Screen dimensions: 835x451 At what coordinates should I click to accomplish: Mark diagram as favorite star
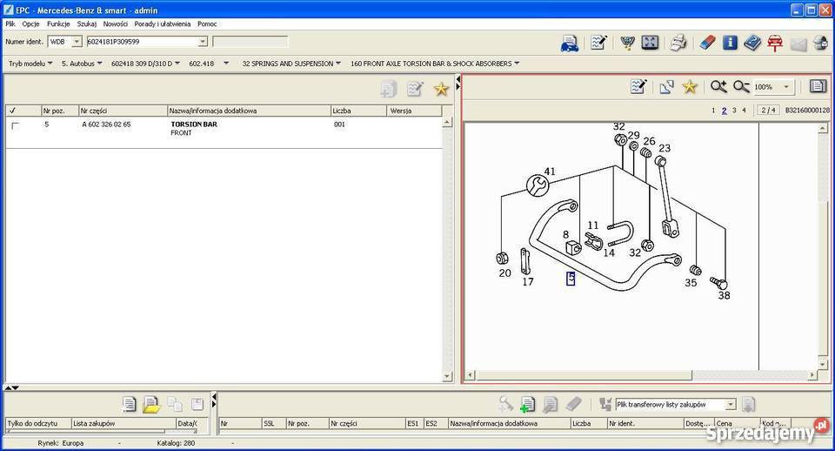pos(690,86)
